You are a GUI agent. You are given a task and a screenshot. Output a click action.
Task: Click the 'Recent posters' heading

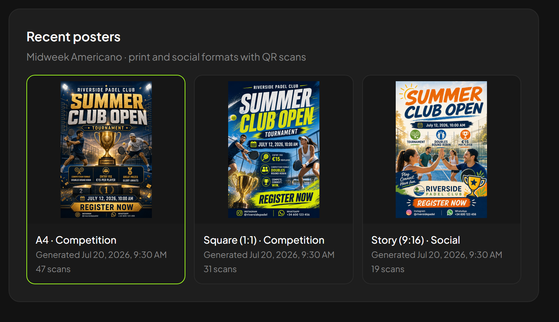[x=73, y=37]
